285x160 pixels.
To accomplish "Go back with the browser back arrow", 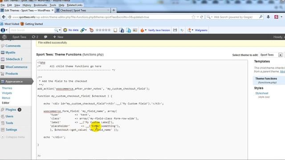I will tap(4, 17).
